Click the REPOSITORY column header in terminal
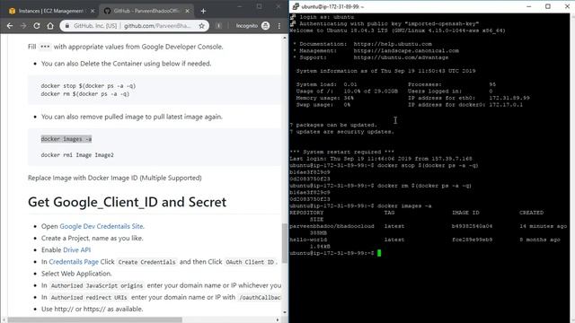The height and width of the screenshot is (323, 575). point(306,213)
